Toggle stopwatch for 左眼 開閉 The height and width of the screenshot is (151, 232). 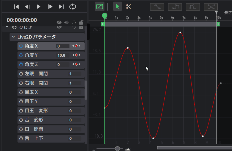tap(21, 74)
